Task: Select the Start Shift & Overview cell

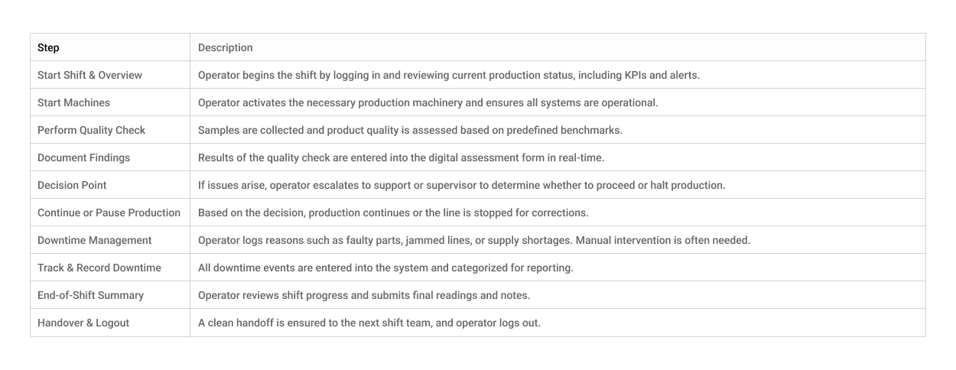Action: [x=89, y=75]
